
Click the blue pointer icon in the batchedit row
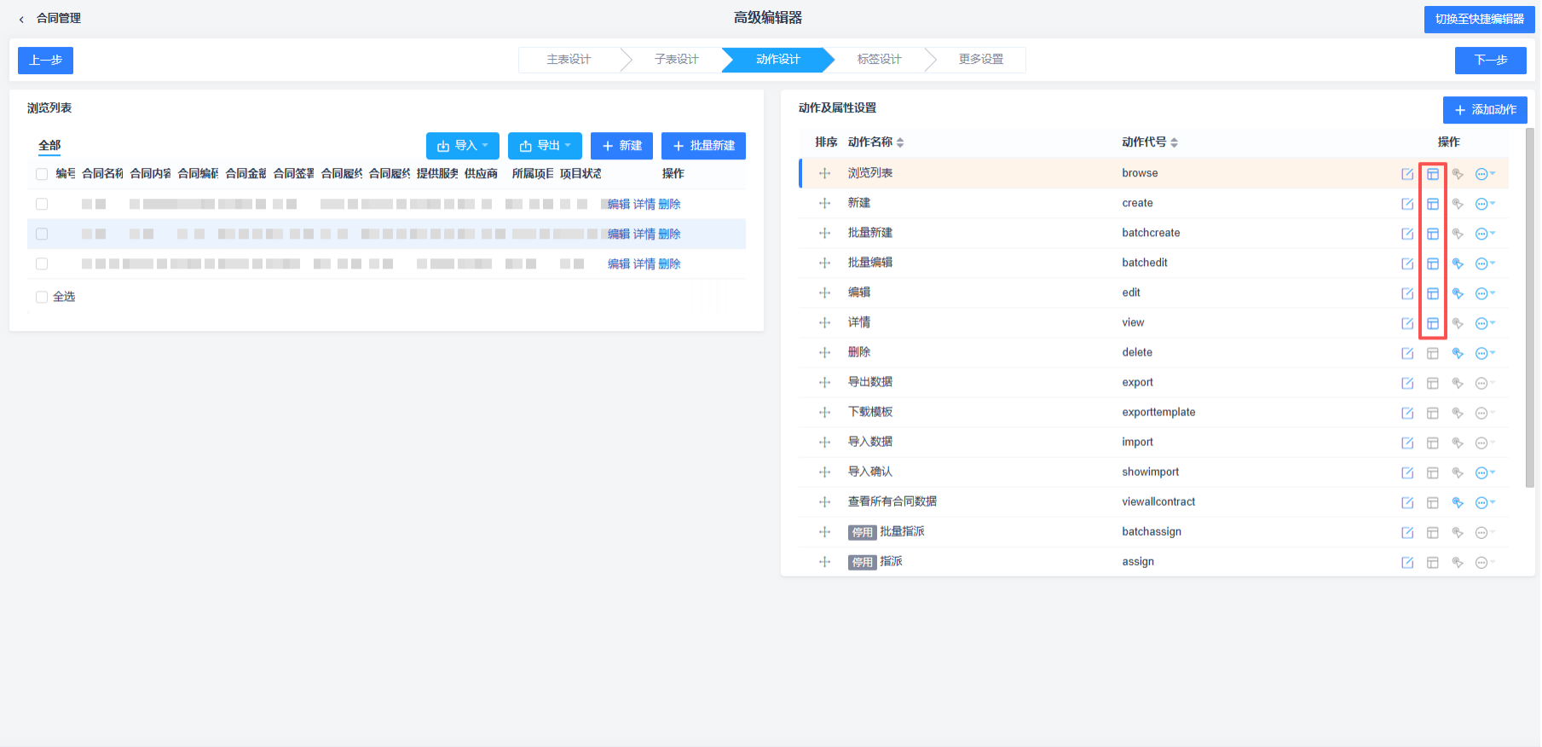tap(1458, 263)
